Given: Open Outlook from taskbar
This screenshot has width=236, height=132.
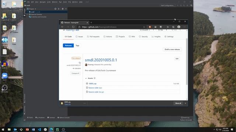Looking at the screenshot, I should pos(15,129).
